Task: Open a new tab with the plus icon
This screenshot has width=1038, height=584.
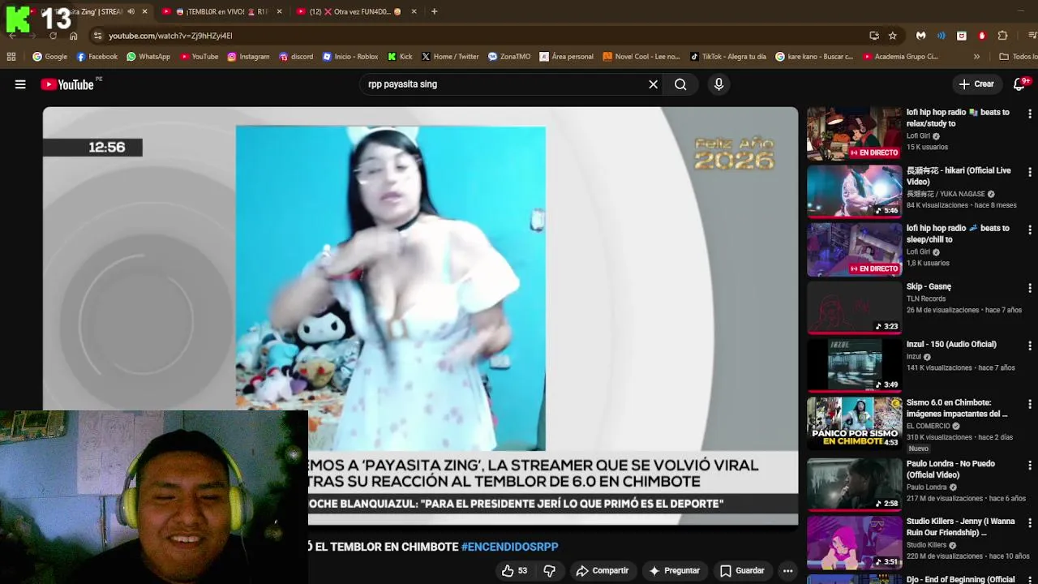Action: coord(434,11)
